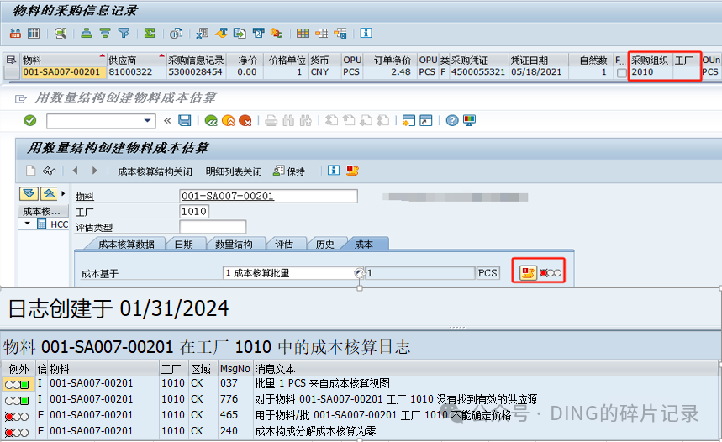Select error log row with MsgNo 240

pos(359,431)
